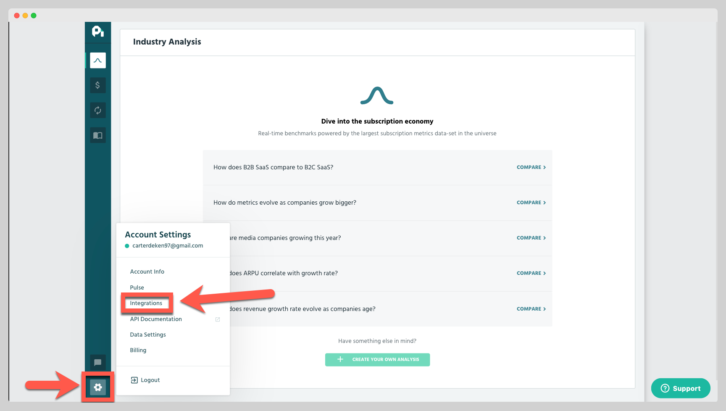Open Account Info from settings menu

pyautogui.click(x=147, y=271)
